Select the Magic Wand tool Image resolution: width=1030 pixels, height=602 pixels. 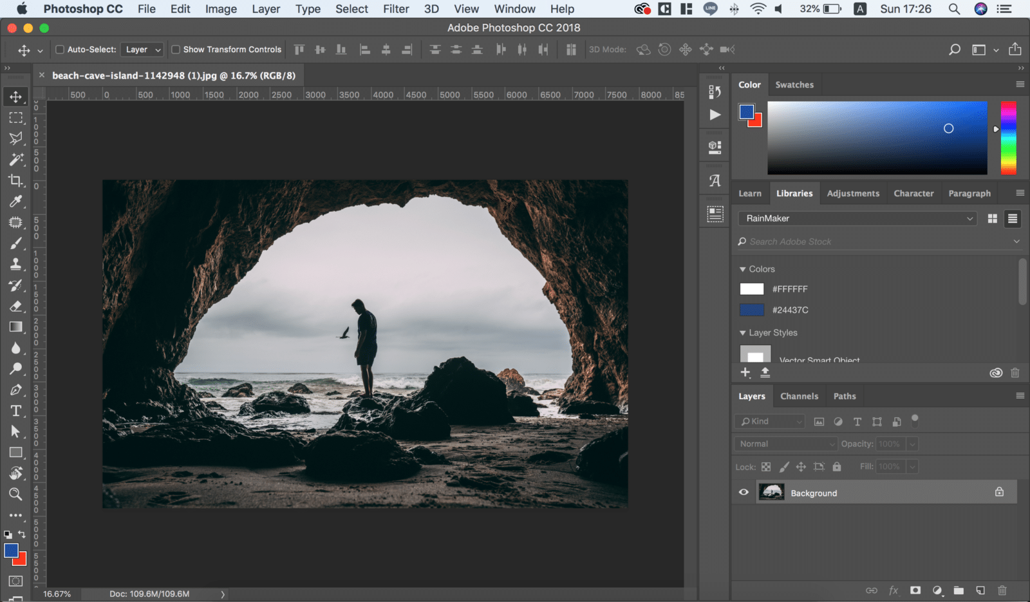click(16, 159)
